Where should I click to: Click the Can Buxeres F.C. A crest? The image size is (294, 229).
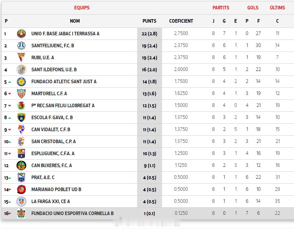tap(21, 166)
